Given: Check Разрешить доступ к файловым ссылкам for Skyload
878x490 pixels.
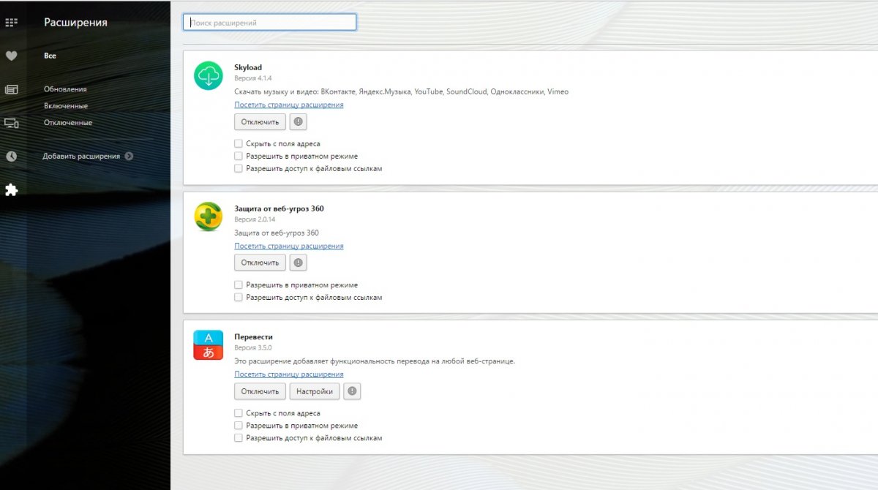Looking at the screenshot, I should click(x=239, y=169).
